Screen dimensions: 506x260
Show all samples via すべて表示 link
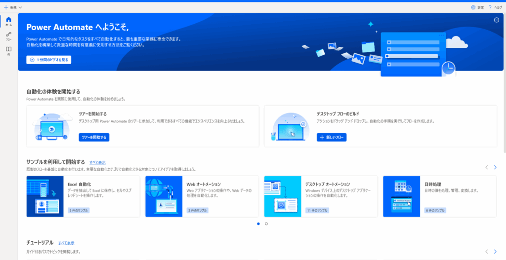coord(97,162)
